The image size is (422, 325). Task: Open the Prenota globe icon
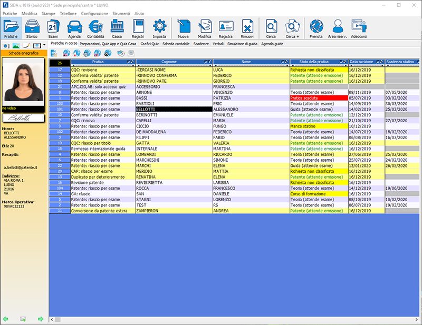[316, 29]
